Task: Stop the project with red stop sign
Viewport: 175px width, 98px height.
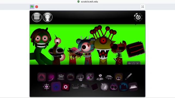Action: click(37, 7)
